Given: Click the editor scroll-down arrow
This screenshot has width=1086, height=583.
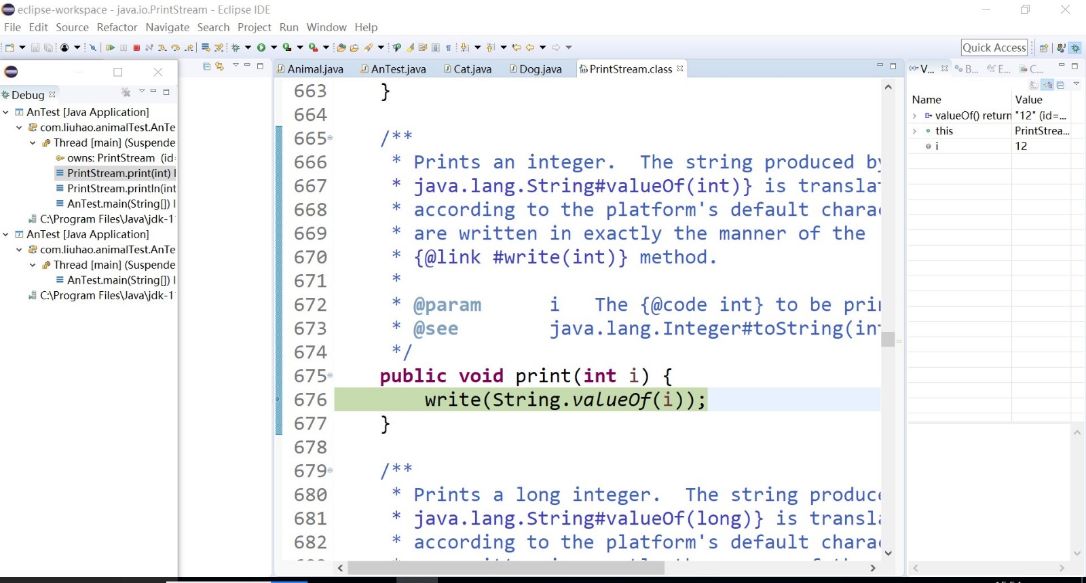Looking at the screenshot, I should click(888, 554).
